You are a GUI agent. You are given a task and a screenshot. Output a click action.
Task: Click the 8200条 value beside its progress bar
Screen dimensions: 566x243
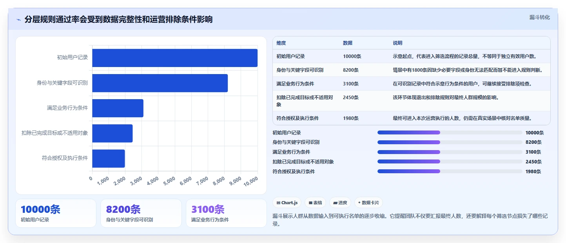pos(533,142)
